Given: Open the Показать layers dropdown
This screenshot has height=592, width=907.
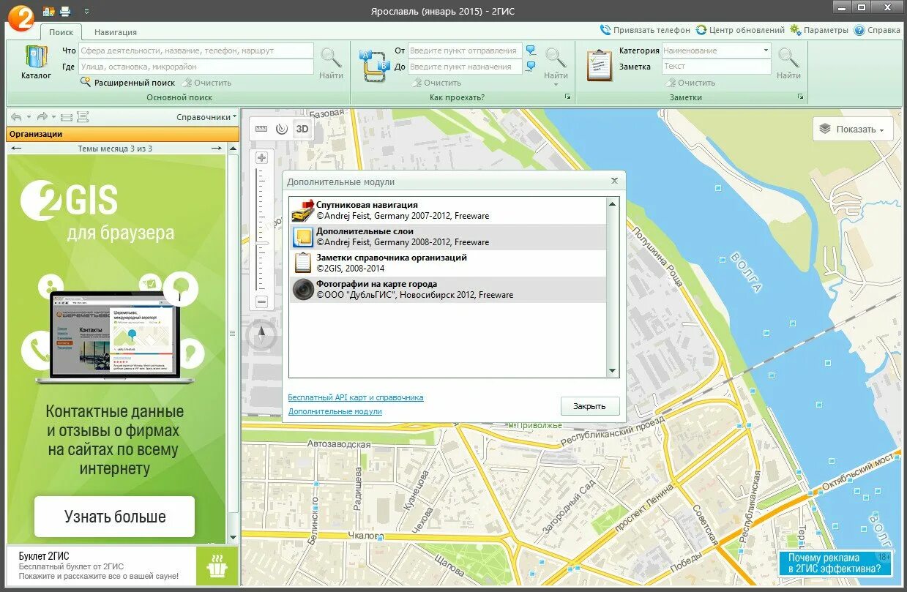Looking at the screenshot, I should (853, 129).
